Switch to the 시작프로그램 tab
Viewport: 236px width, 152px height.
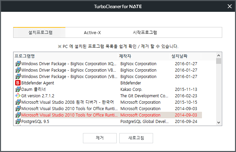[x=145, y=32]
